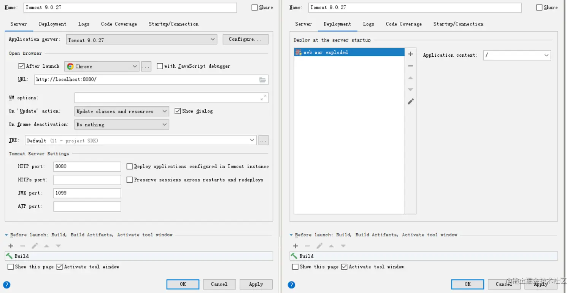Move deployment artifact down
The width and height of the screenshot is (575, 293).
pos(410,89)
